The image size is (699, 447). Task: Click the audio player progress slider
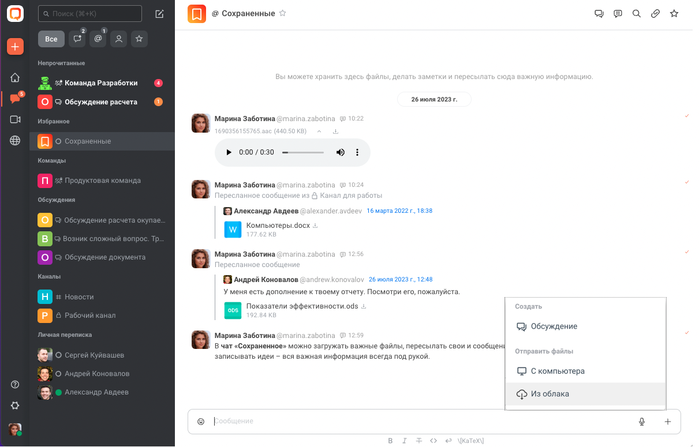303,152
